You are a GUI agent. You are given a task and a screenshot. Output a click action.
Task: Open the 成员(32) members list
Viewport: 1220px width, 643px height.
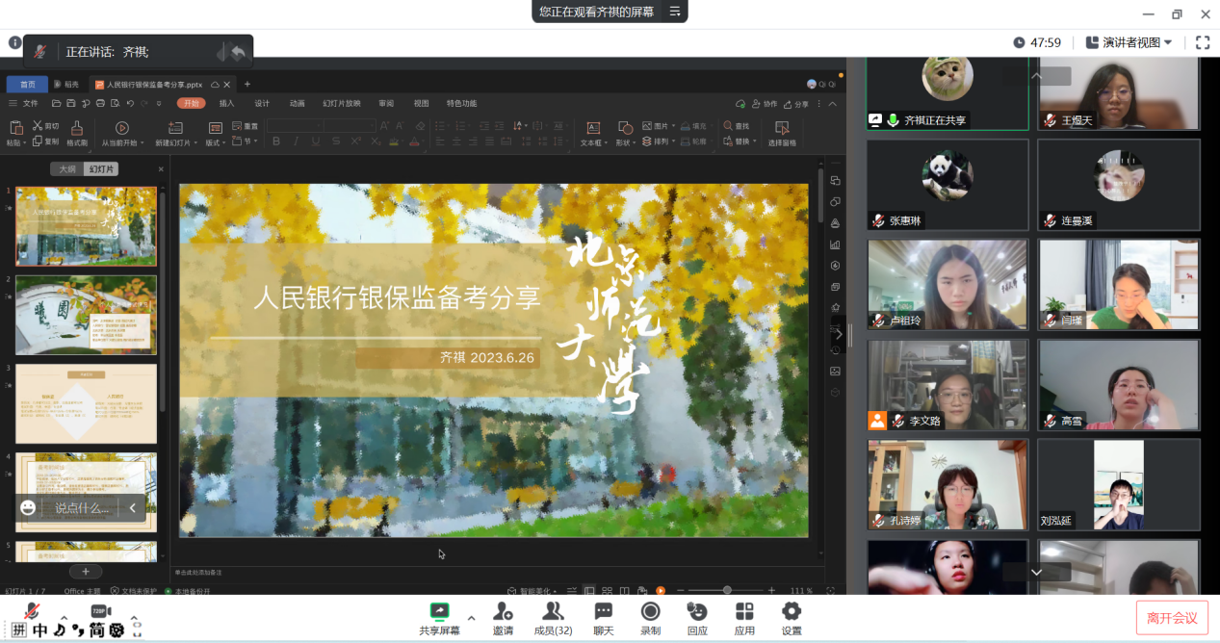(x=553, y=611)
